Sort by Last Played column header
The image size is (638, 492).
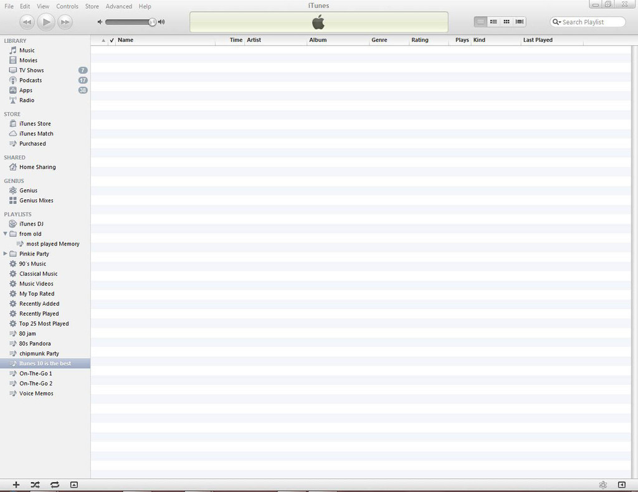pos(552,40)
